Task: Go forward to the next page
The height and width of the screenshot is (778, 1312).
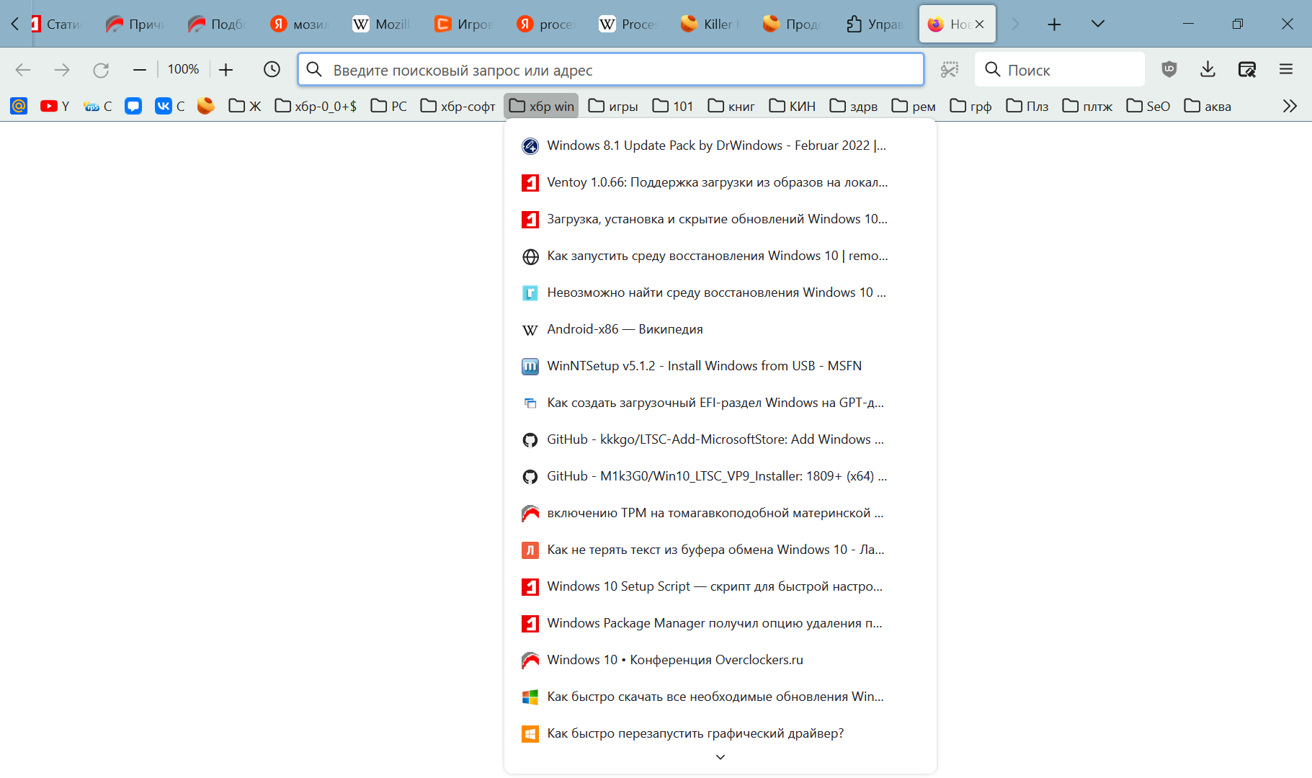Action: 62,70
